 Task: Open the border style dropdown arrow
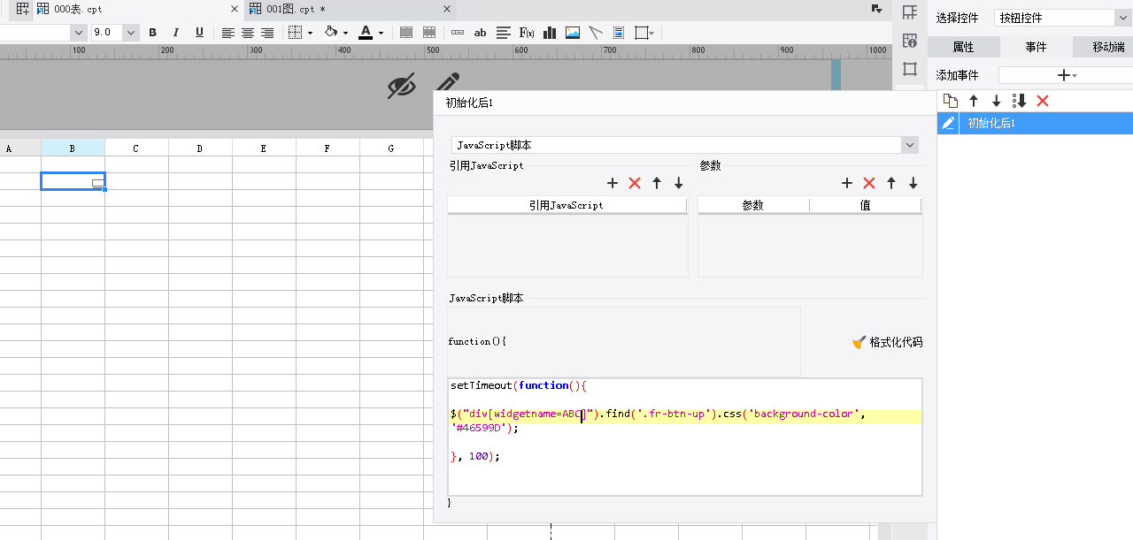310,34
